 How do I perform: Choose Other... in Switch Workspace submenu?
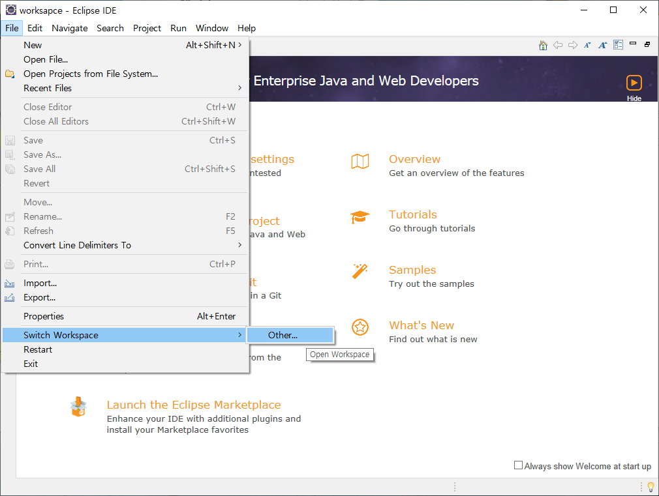pos(290,335)
